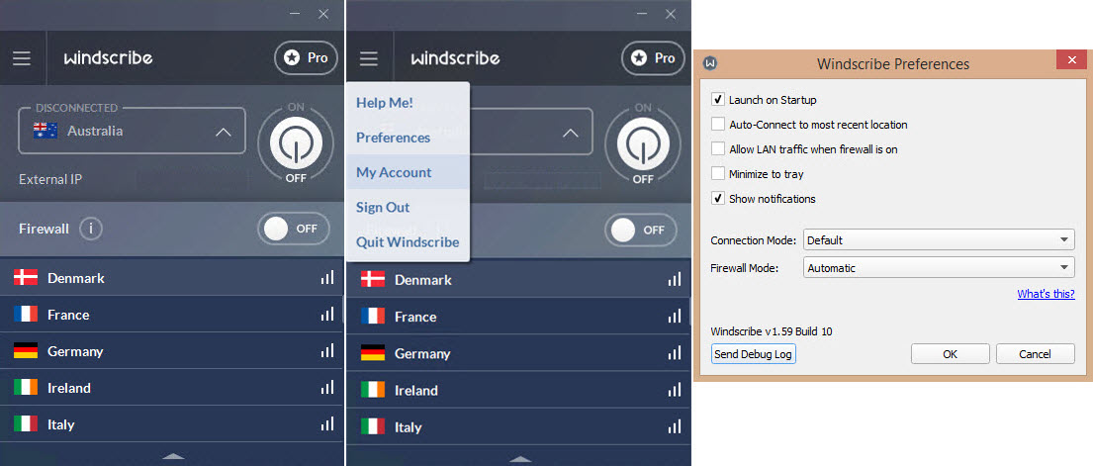
Task: Uncheck Show notifications
Action: [x=718, y=199]
